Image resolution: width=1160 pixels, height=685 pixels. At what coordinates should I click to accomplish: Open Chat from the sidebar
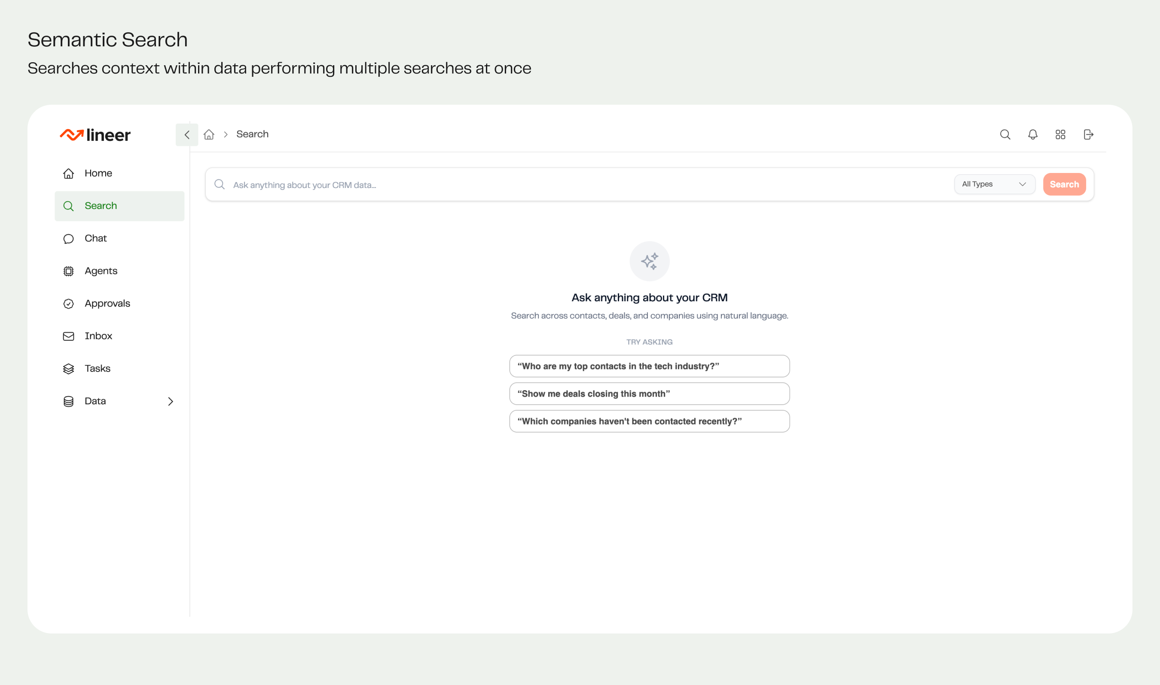96,238
